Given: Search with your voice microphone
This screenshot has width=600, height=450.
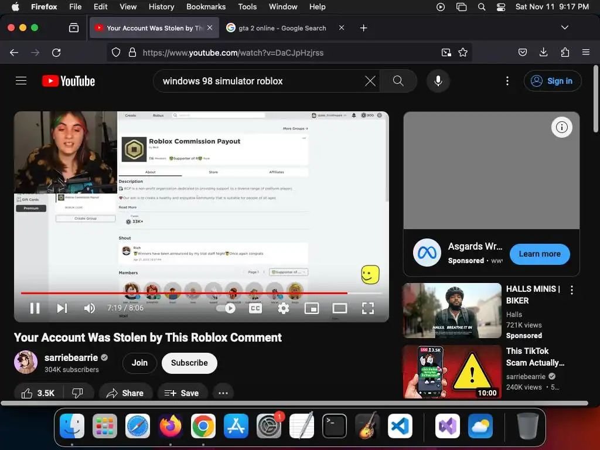Looking at the screenshot, I should [438, 81].
